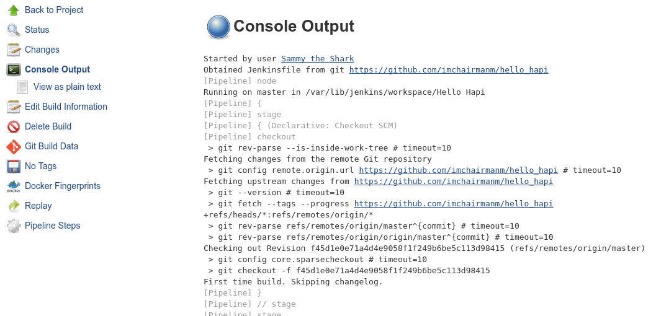Image resolution: width=656 pixels, height=316 pixels.
Task: Select View as plain text
Action: [x=67, y=87]
